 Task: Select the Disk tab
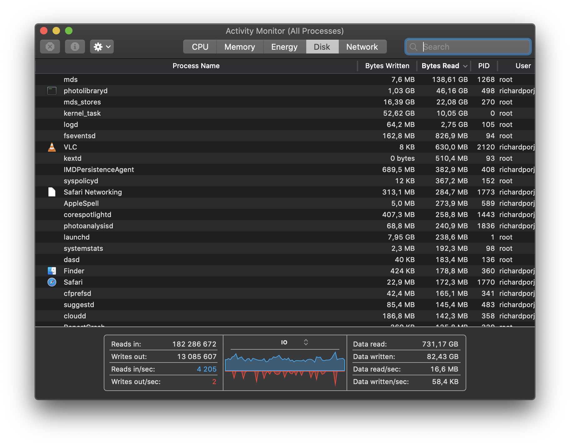[322, 47]
